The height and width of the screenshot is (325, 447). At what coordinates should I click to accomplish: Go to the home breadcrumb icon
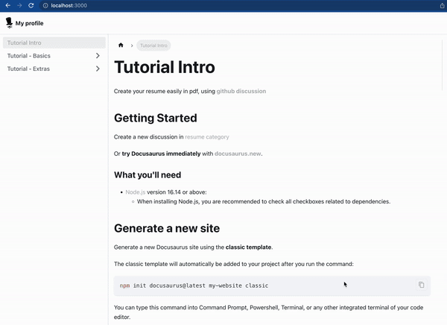[x=121, y=45]
